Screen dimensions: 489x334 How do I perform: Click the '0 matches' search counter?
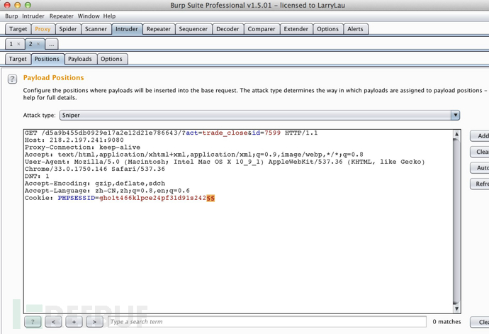(x=446, y=322)
